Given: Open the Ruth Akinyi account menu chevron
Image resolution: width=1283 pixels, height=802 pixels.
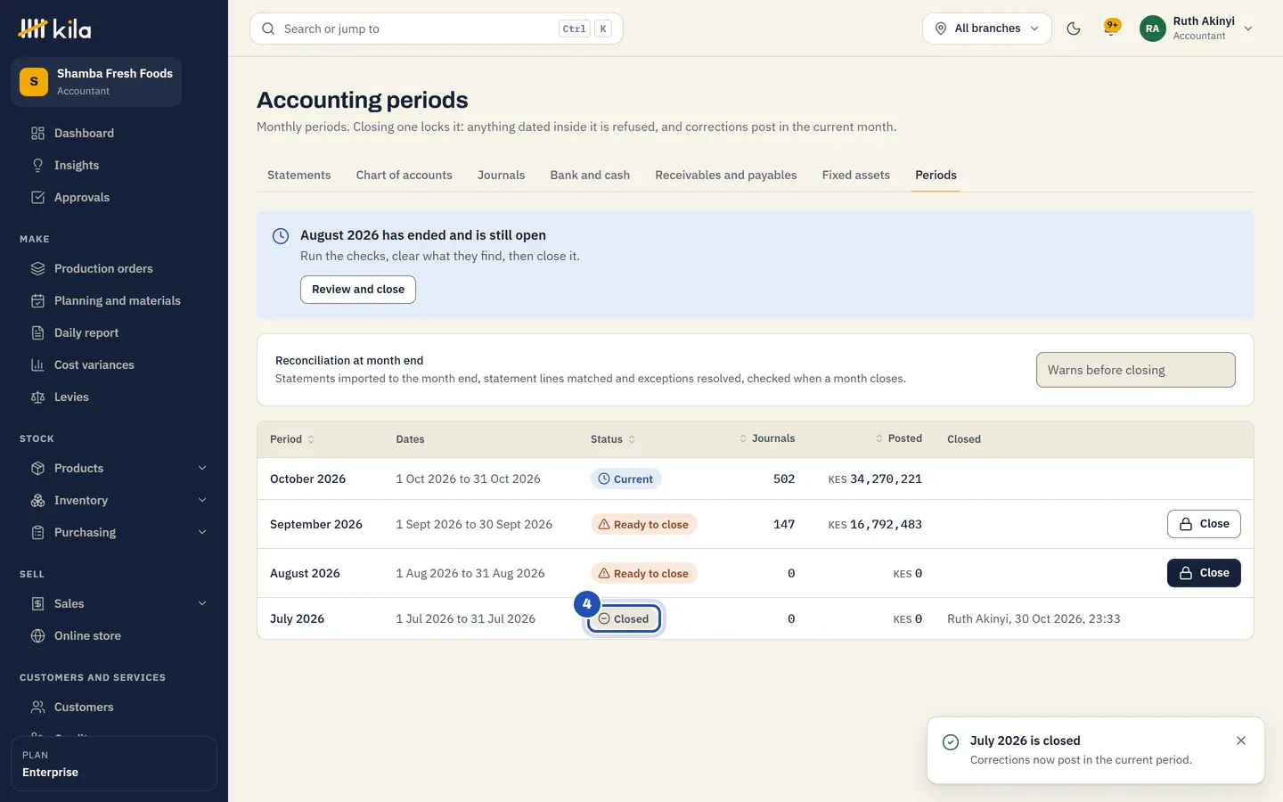Looking at the screenshot, I should [1248, 29].
